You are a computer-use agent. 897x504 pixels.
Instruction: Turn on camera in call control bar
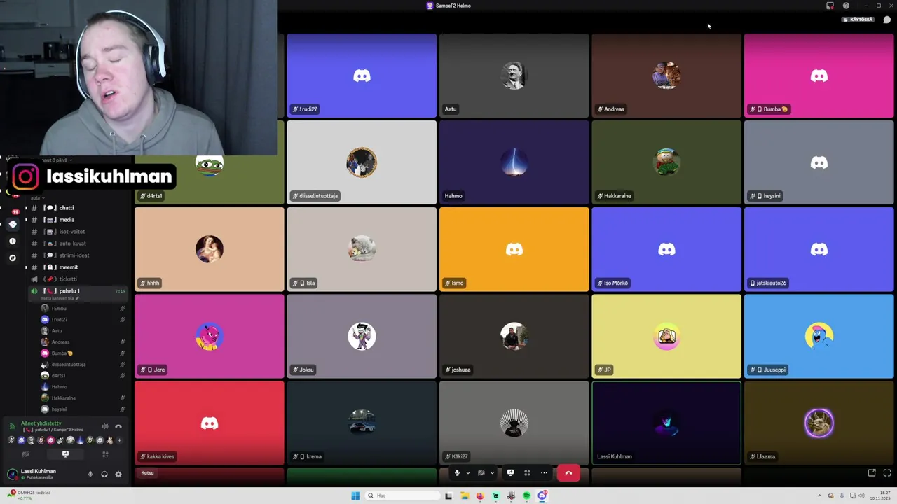[481, 472]
